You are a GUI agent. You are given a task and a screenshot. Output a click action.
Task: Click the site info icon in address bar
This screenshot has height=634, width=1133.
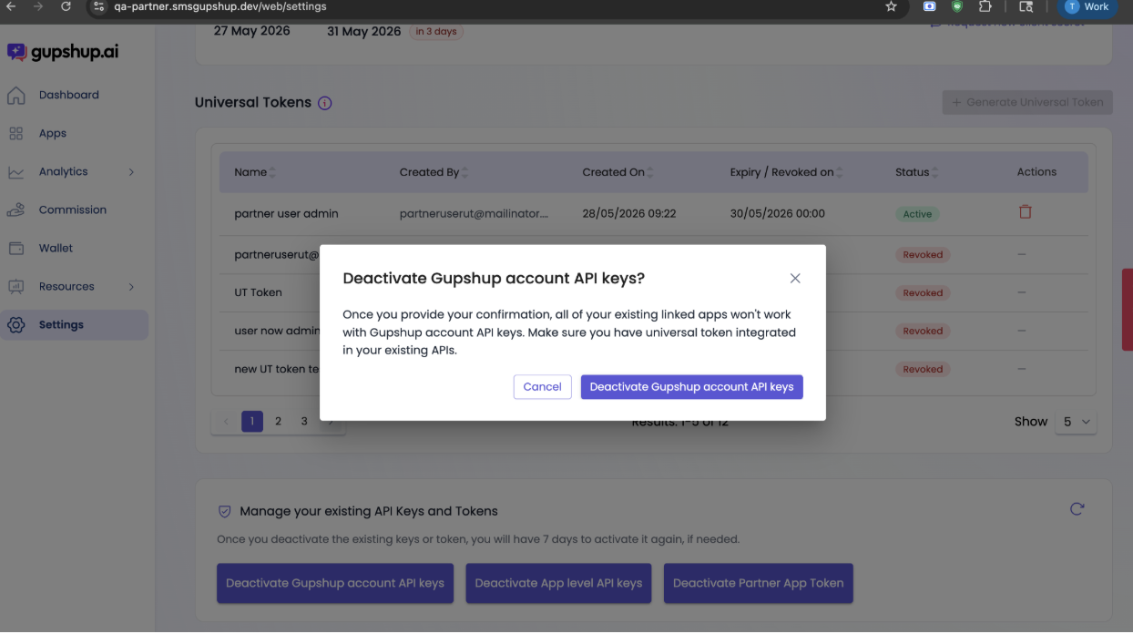click(x=100, y=6)
